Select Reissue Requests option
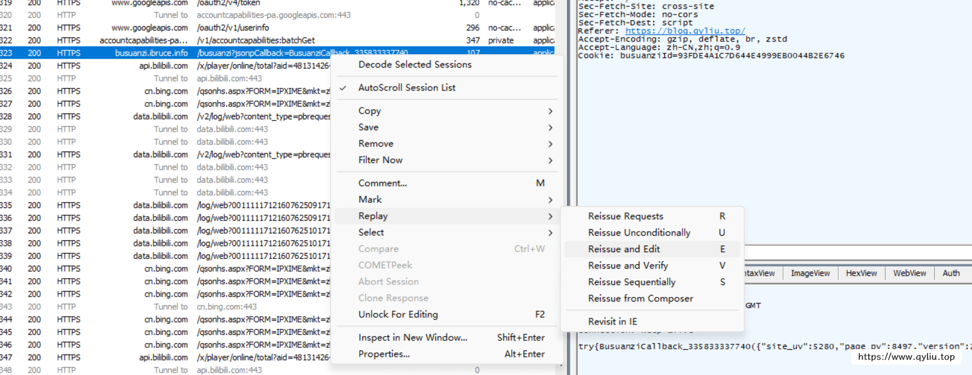 pos(625,216)
